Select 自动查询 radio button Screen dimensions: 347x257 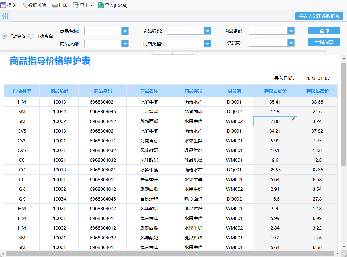31,36
